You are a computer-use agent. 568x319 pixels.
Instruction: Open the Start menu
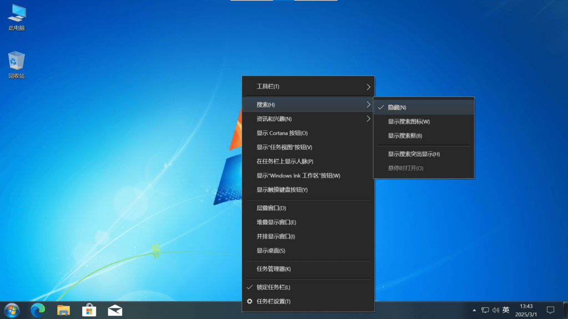coord(11,310)
